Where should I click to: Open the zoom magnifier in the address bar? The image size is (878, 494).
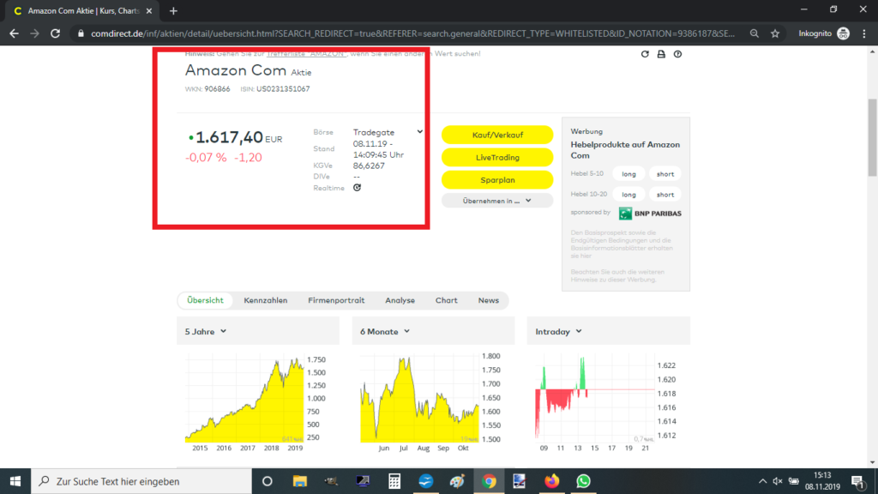[x=755, y=33]
